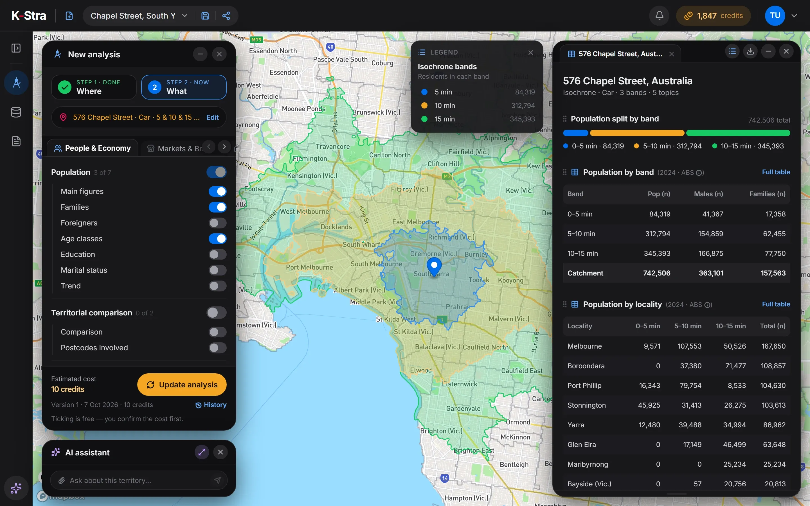Click Update analysis button
This screenshot has height=506, width=810.
click(x=182, y=385)
